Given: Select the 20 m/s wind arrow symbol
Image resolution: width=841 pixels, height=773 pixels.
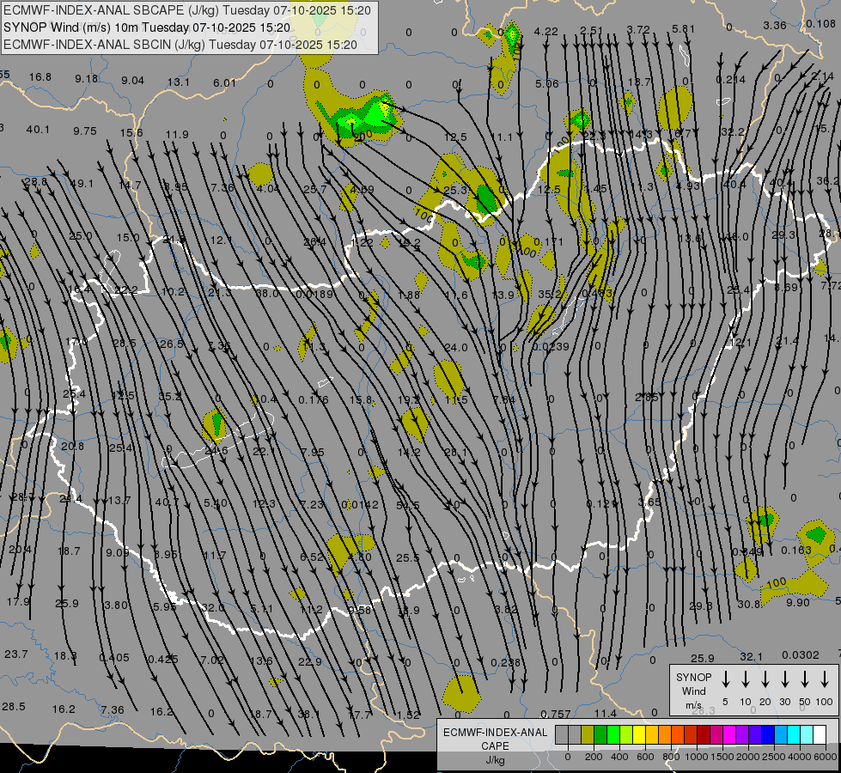Looking at the screenshot, I should pos(765,679).
